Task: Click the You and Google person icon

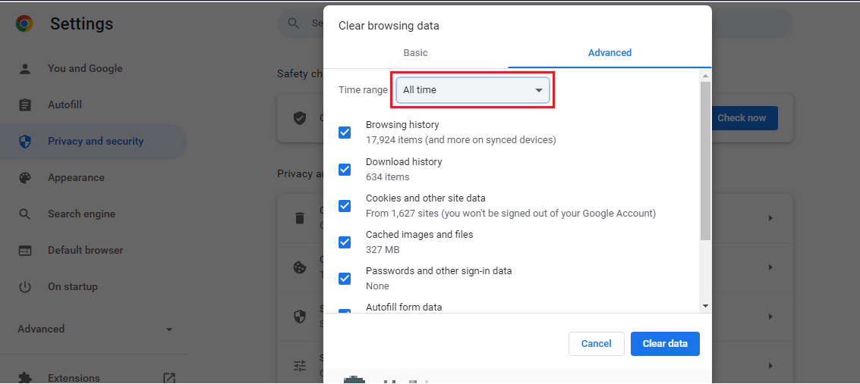Action: [x=25, y=68]
